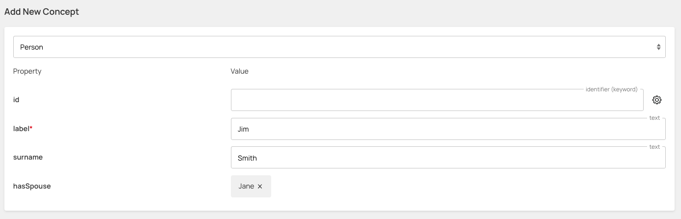Click the surname property name
This screenshot has width=681, height=219.
pos(28,157)
